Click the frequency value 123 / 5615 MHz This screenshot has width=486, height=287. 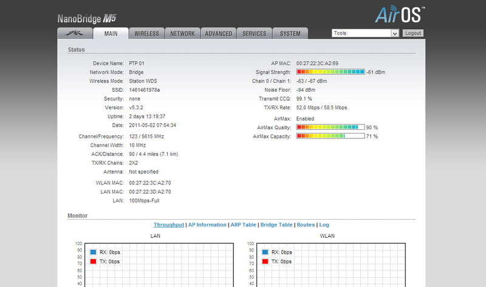click(x=146, y=137)
